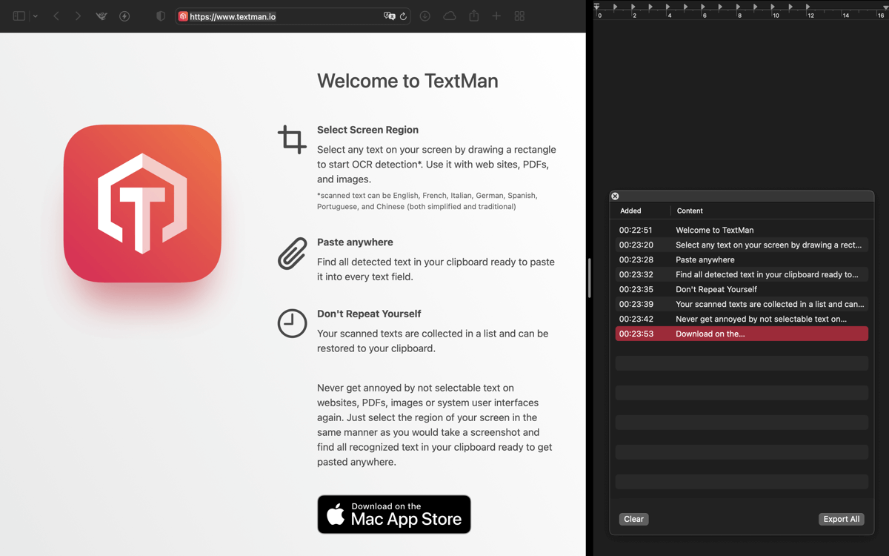Click the right margin marker near ruler 16
The image size is (889, 556).
[885, 7]
